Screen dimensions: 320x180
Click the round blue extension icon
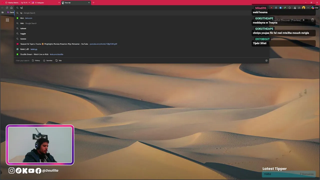tap(280, 8)
